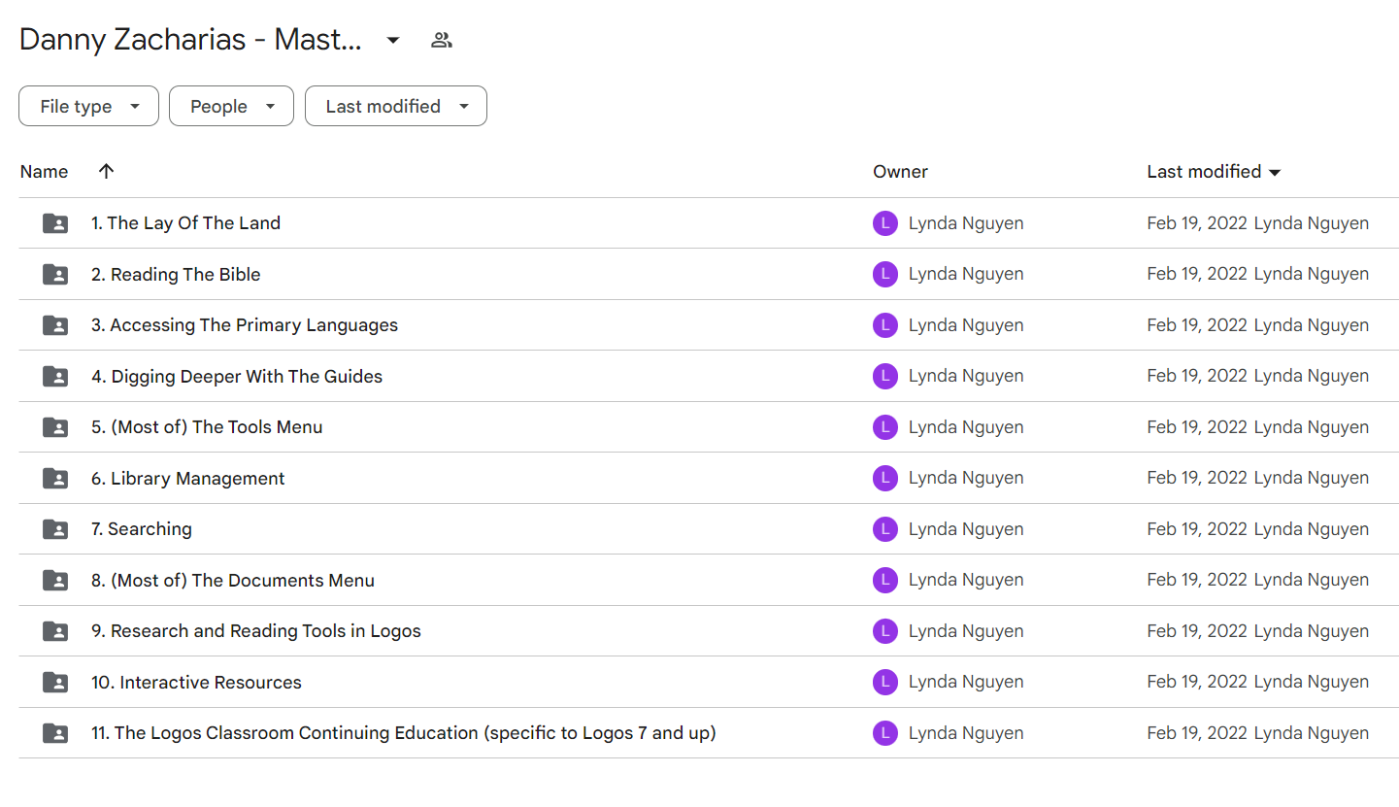
Task: Click shared folder icon for Reading The Bible
Action: point(55,275)
